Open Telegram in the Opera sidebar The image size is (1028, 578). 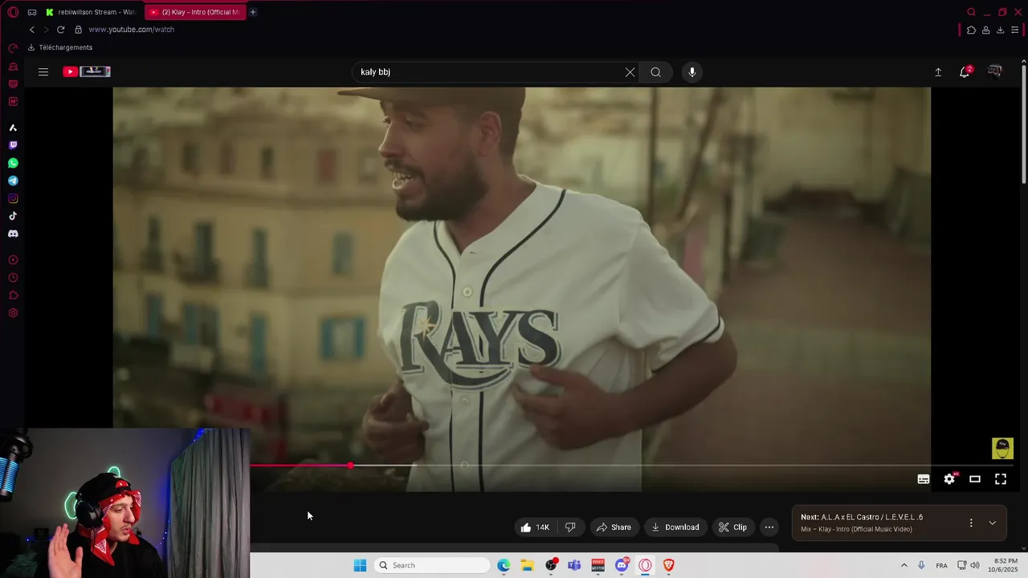(13, 181)
